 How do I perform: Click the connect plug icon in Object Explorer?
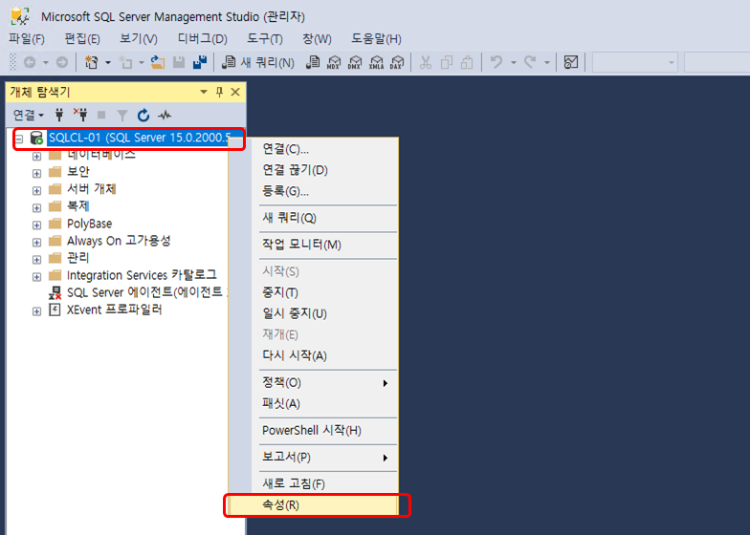[59, 115]
